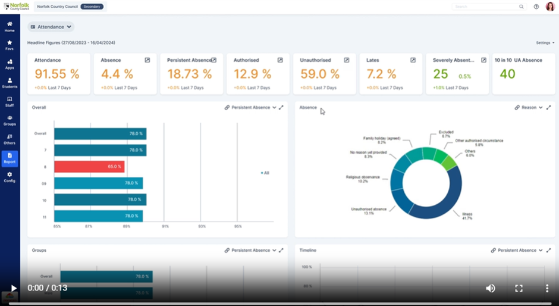Click the help question mark icon
This screenshot has height=306, width=559.
pos(536,7)
